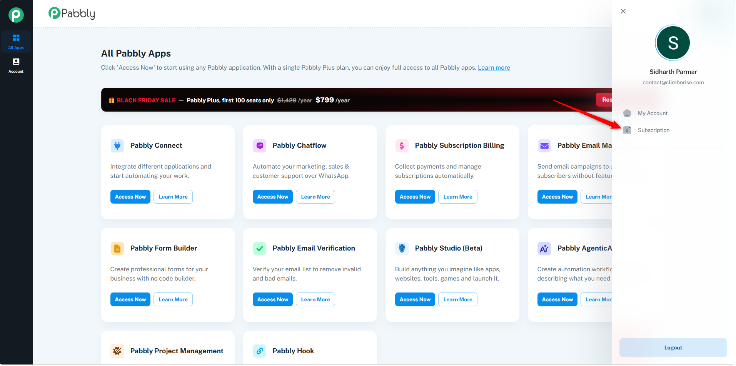Click the Pabbly Form Builder document icon
Image resolution: width=736 pixels, height=366 pixels.
(x=117, y=249)
